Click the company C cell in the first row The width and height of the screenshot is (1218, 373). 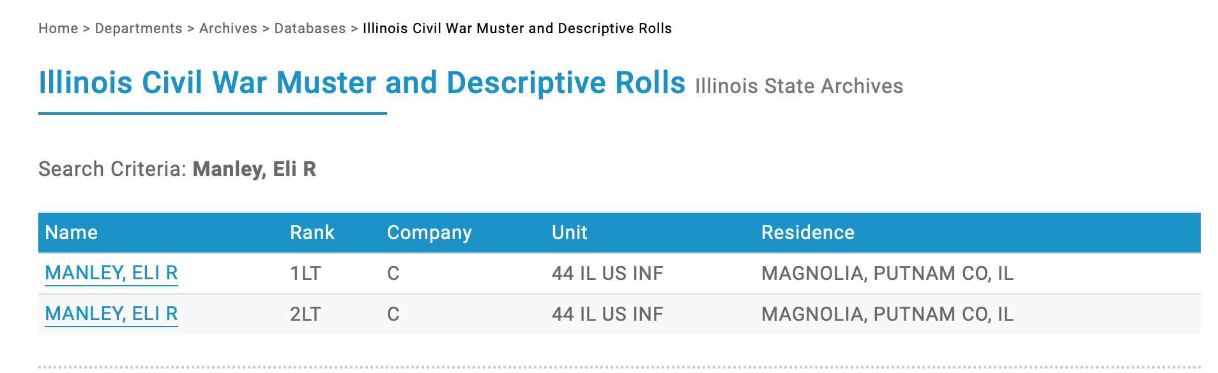click(393, 274)
